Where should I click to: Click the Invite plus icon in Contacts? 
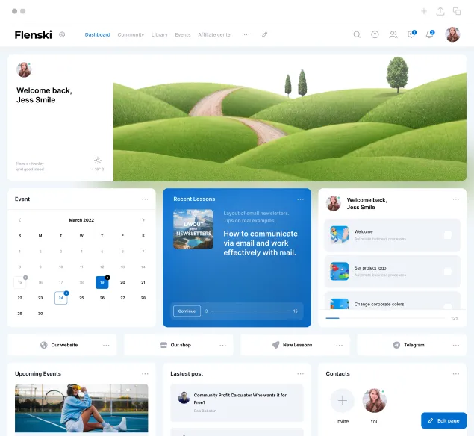(343, 400)
